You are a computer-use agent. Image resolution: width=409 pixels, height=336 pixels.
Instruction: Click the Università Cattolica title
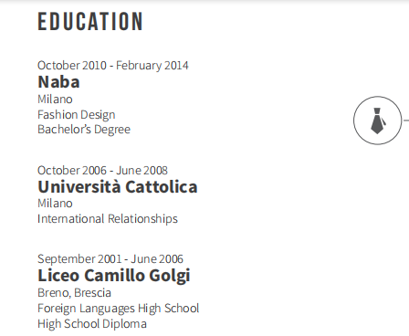tap(118, 186)
